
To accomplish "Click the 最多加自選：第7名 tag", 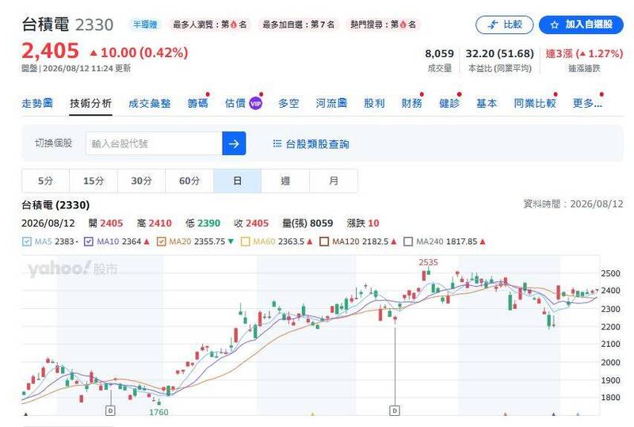I will [x=299, y=25].
